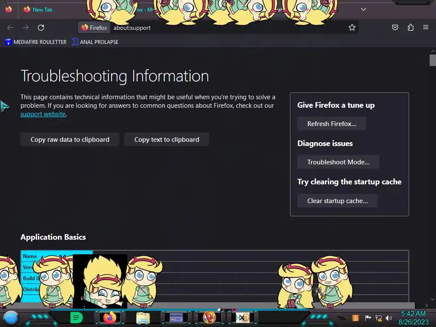Open the second bookmark in bookmarks toolbar
Viewport: 436px width, 327px height.
tap(95, 42)
